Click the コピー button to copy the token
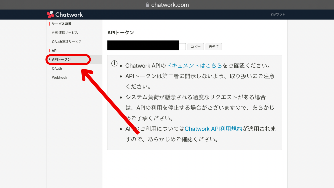Image resolution: width=334 pixels, height=188 pixels. tap(196, 46)
